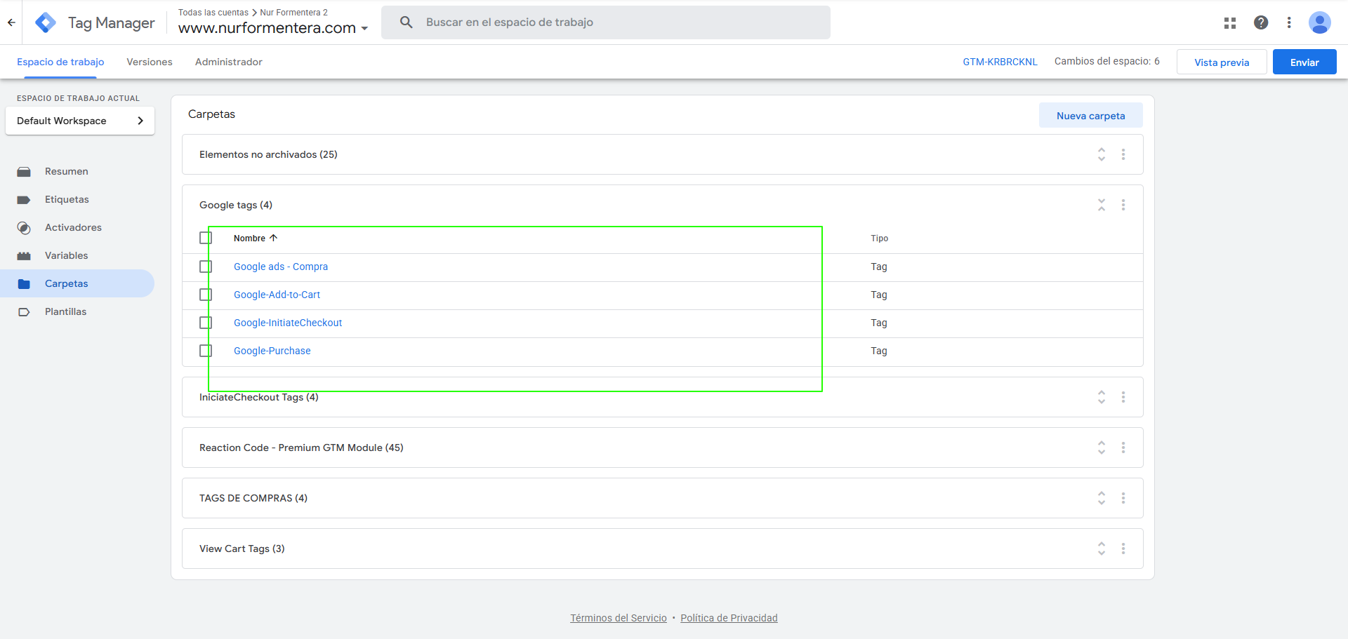This screenshot has height=639, width=1348.
Task: Click Cambios del espacio: 6 text
Action: coord(1107,61)
